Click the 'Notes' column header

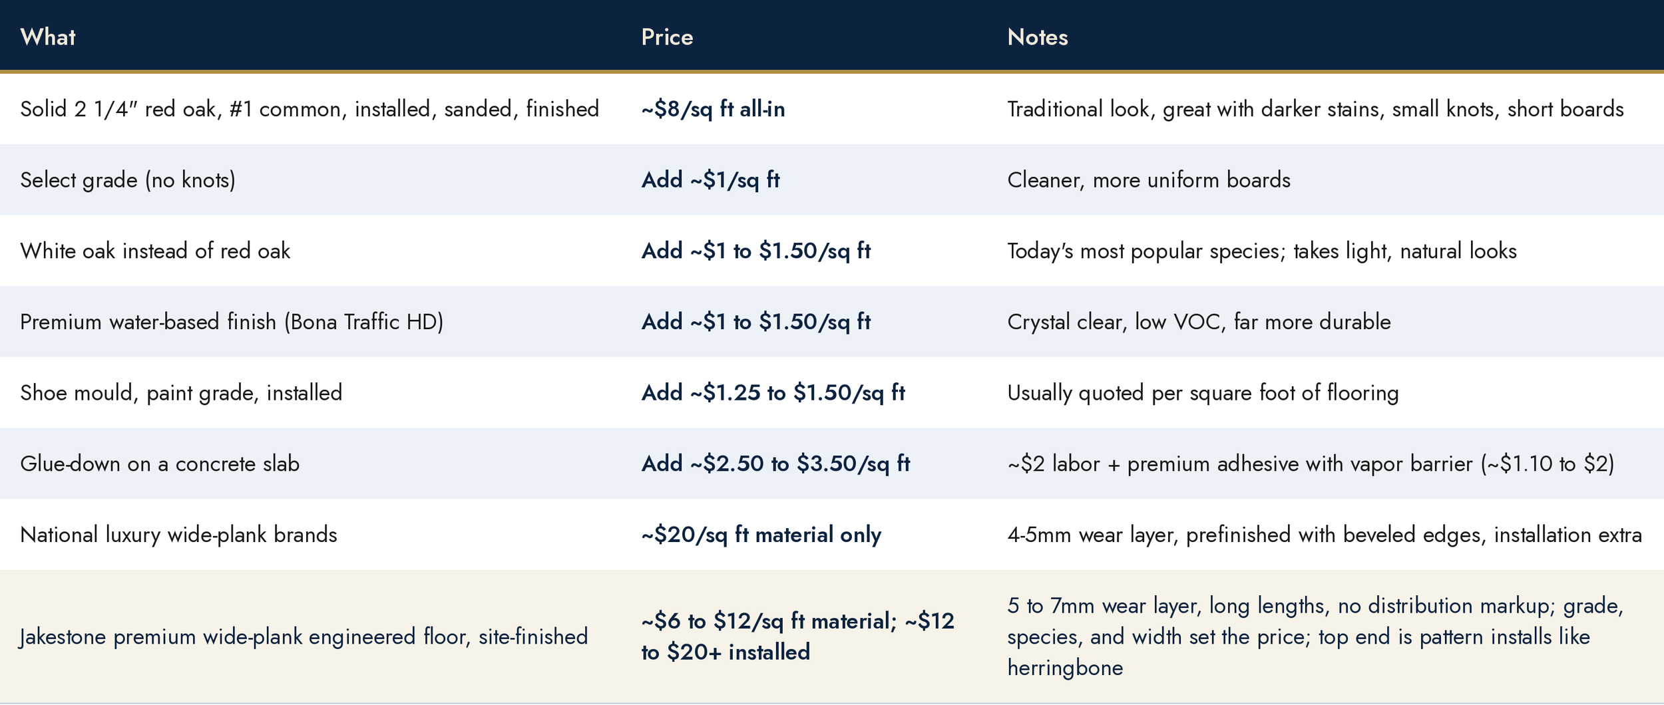[x=1037, y=37]
